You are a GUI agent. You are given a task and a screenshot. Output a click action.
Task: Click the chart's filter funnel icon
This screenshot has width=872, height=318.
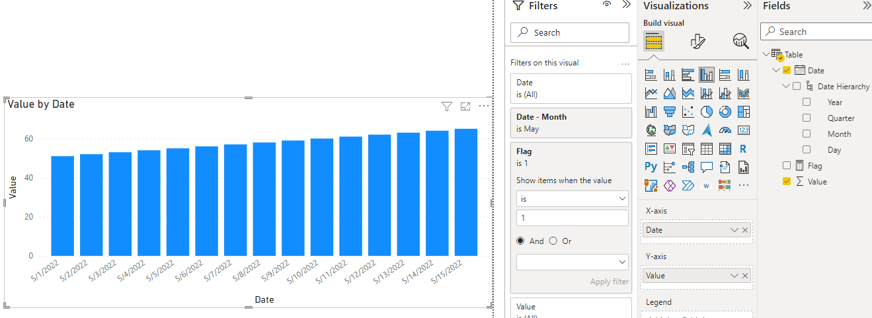point(446,106)
